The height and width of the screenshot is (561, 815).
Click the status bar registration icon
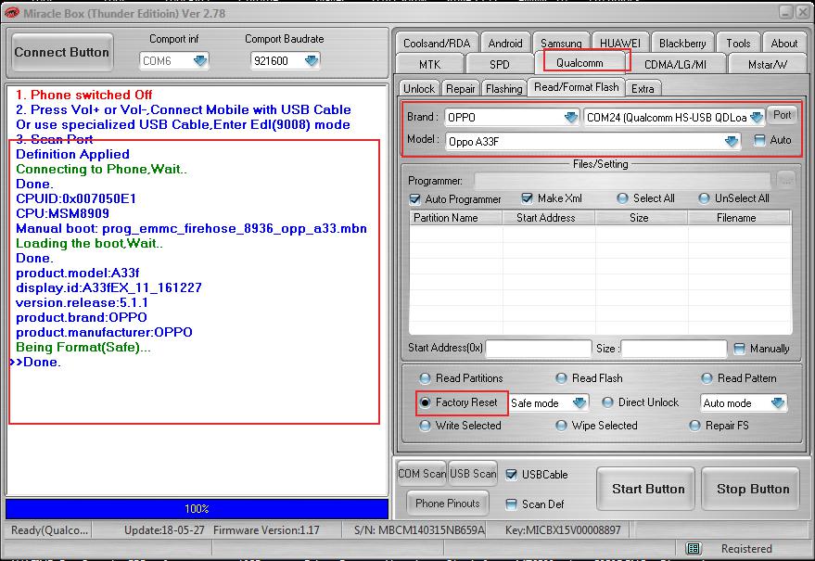[694, 548]
